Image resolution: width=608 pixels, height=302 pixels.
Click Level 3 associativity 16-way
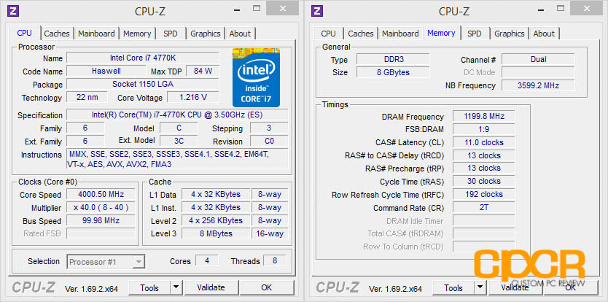270,233
